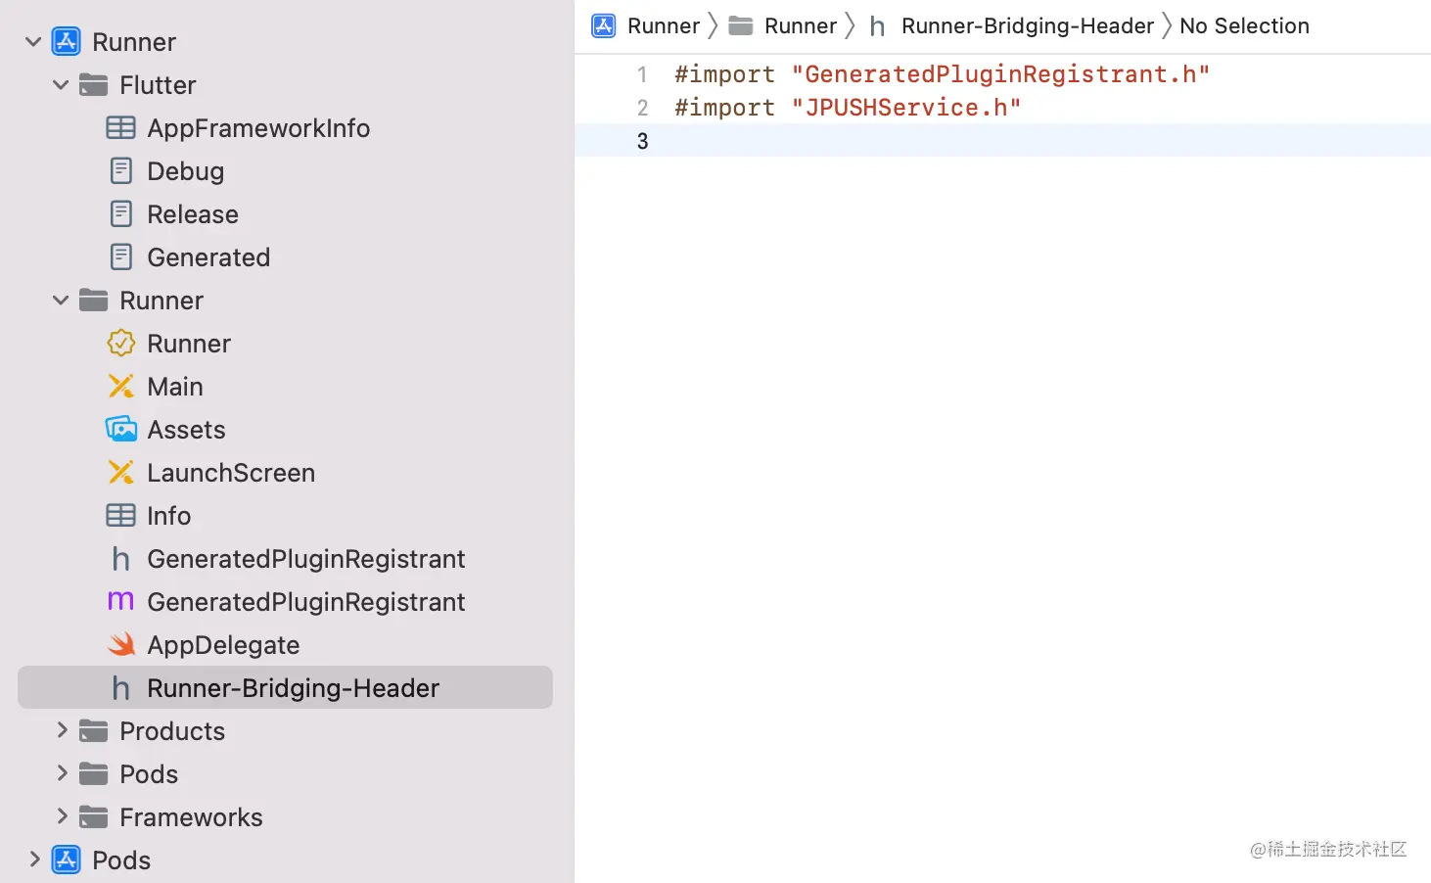The image size is (1431, 883).
Task: Click the first Runner breadcrumb item
Action: [x=664, y=25]
